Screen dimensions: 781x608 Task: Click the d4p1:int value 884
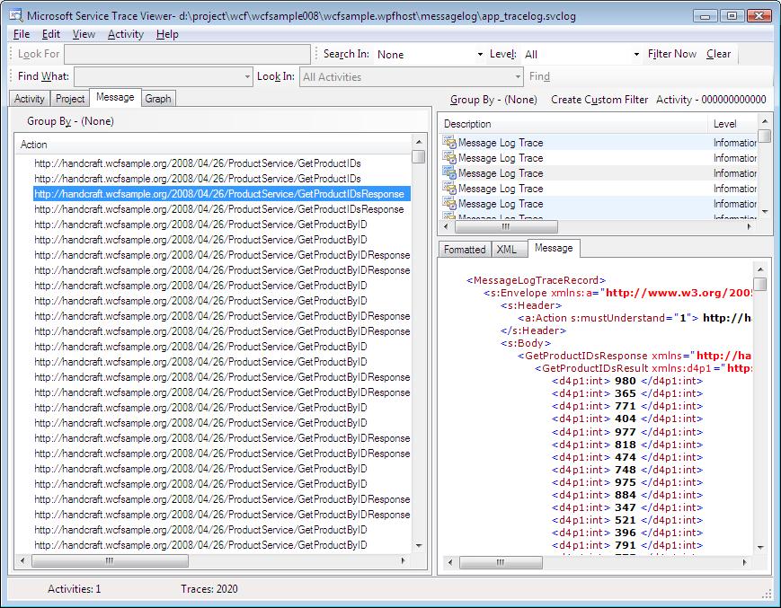pos(626,495)
